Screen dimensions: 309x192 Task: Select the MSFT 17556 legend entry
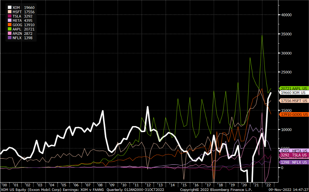click(21, 12)
